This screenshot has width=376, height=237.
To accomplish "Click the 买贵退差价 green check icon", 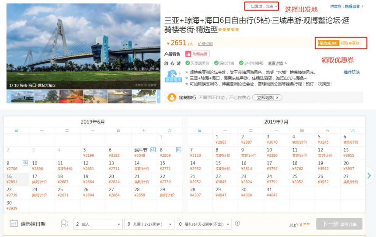I will coord(188,63).
